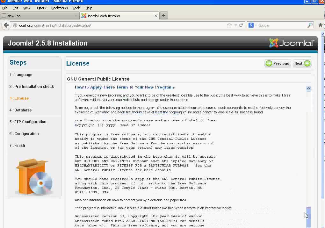The width and height of the screenshot is (325, 228).
Task: Select step 6 : Configuration
Action: (24, 134)
